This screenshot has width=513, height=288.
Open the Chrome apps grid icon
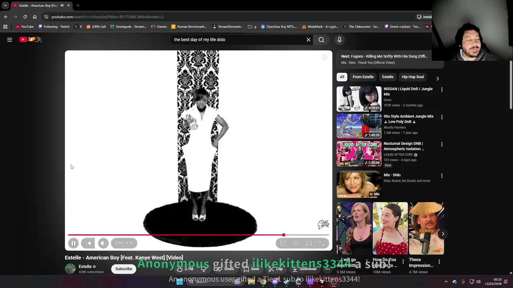point(5,27)
